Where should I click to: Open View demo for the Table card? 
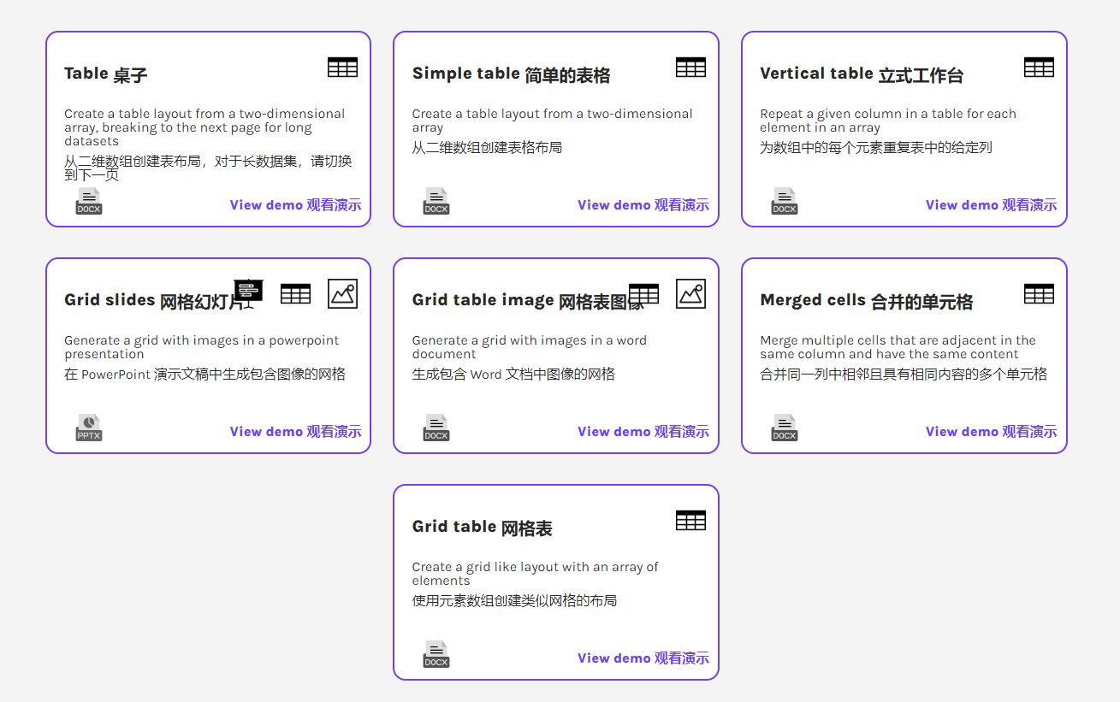point(295,205)
